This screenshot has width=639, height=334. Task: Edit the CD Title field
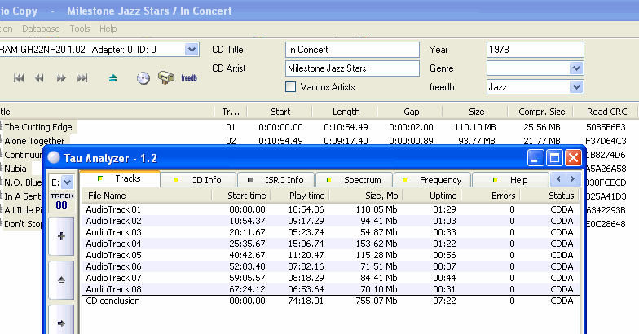click(352, 50)
